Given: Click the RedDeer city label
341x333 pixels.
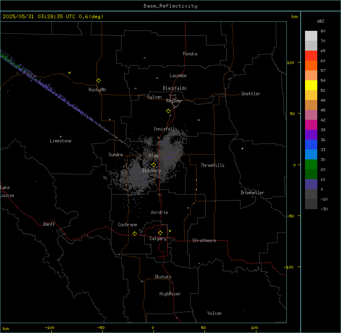Looking at the screenshot, I should click(x=174, y=101).
